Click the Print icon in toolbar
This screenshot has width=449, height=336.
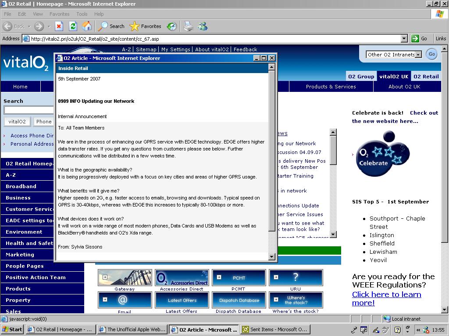pos(189,26)
